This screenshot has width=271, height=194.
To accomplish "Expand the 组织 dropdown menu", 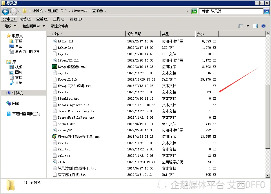I will coord(10,26).
